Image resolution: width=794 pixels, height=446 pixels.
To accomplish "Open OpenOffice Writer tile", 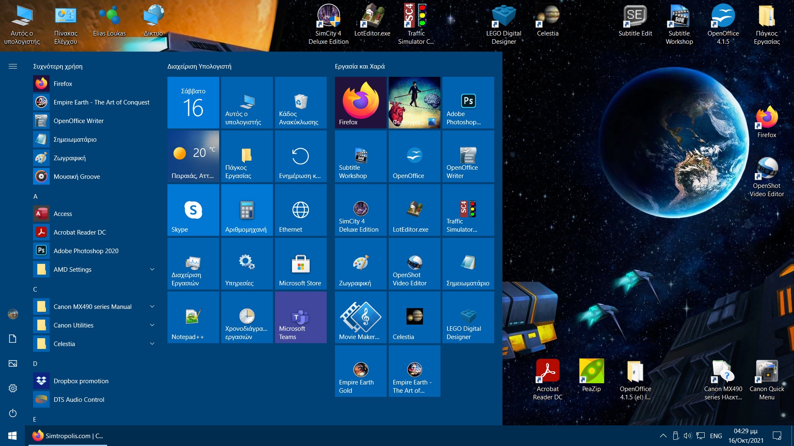I will click(x=468, y=156).
